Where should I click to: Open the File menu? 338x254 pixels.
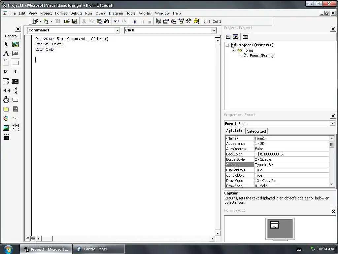coord(13,13)
